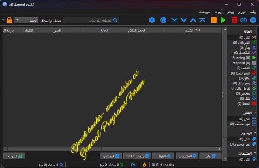This screenshot has width=259, height=168.
Task: Switch to the المتتبعات trackers tab
Action: (x=187, y=156)
